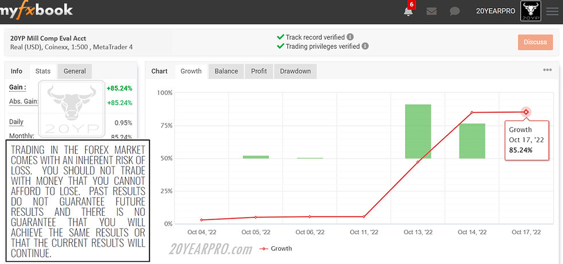Switch to the Info tab

pyautogui.click(x=17, y=71)
